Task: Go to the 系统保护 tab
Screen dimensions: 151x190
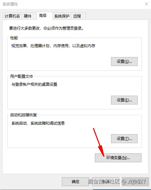Action: [x=62, y=16]
